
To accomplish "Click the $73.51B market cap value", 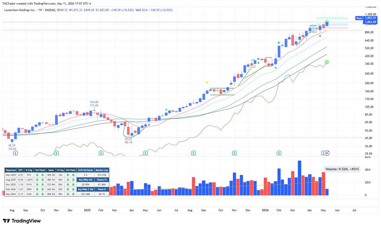I will [102, 175].
